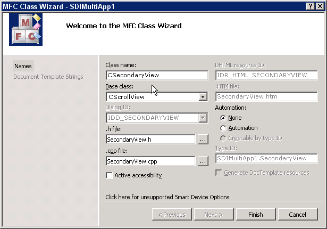Cancel the class wizard
Viewport: 327px width, 229px height.
(298, 215)
